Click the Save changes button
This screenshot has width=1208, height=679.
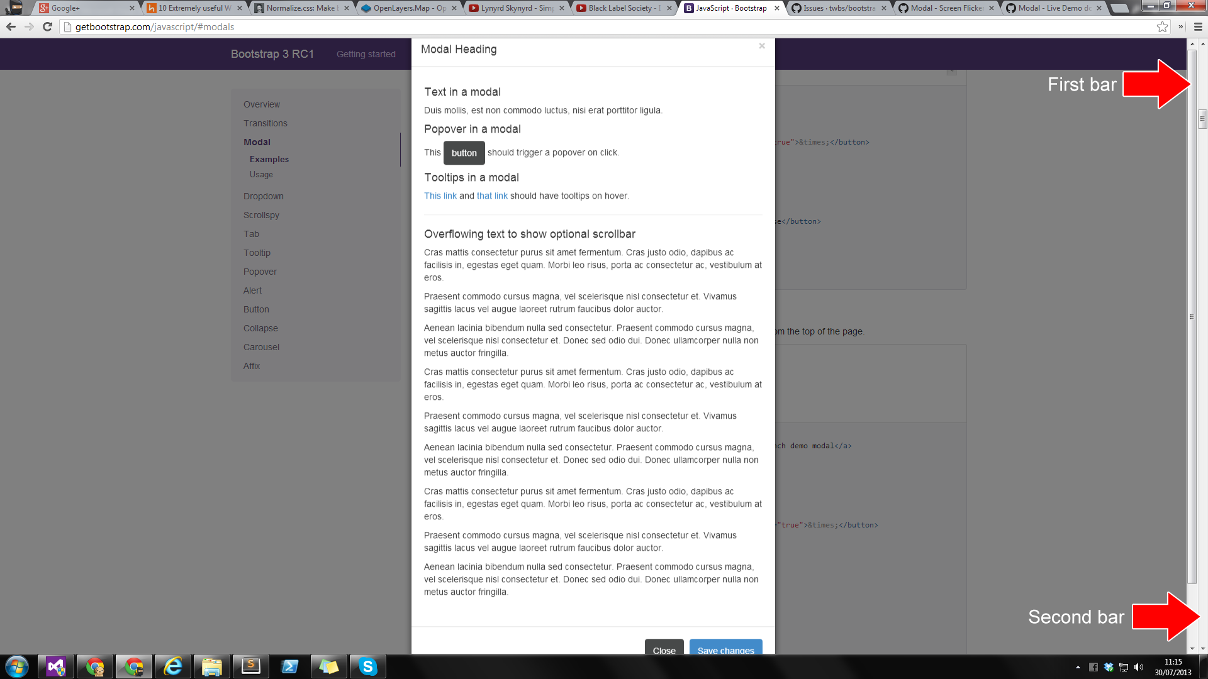[x=726, y=650]
